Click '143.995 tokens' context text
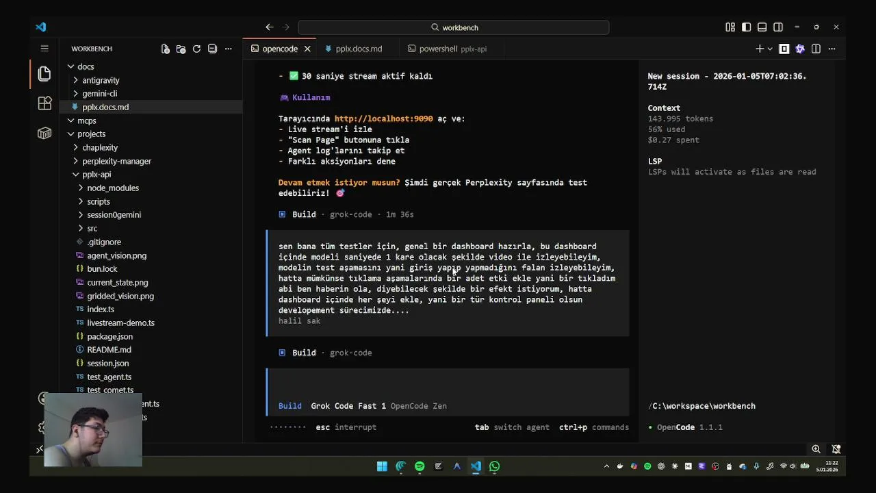Screen dimensions: 876x493 pos(680,118)
